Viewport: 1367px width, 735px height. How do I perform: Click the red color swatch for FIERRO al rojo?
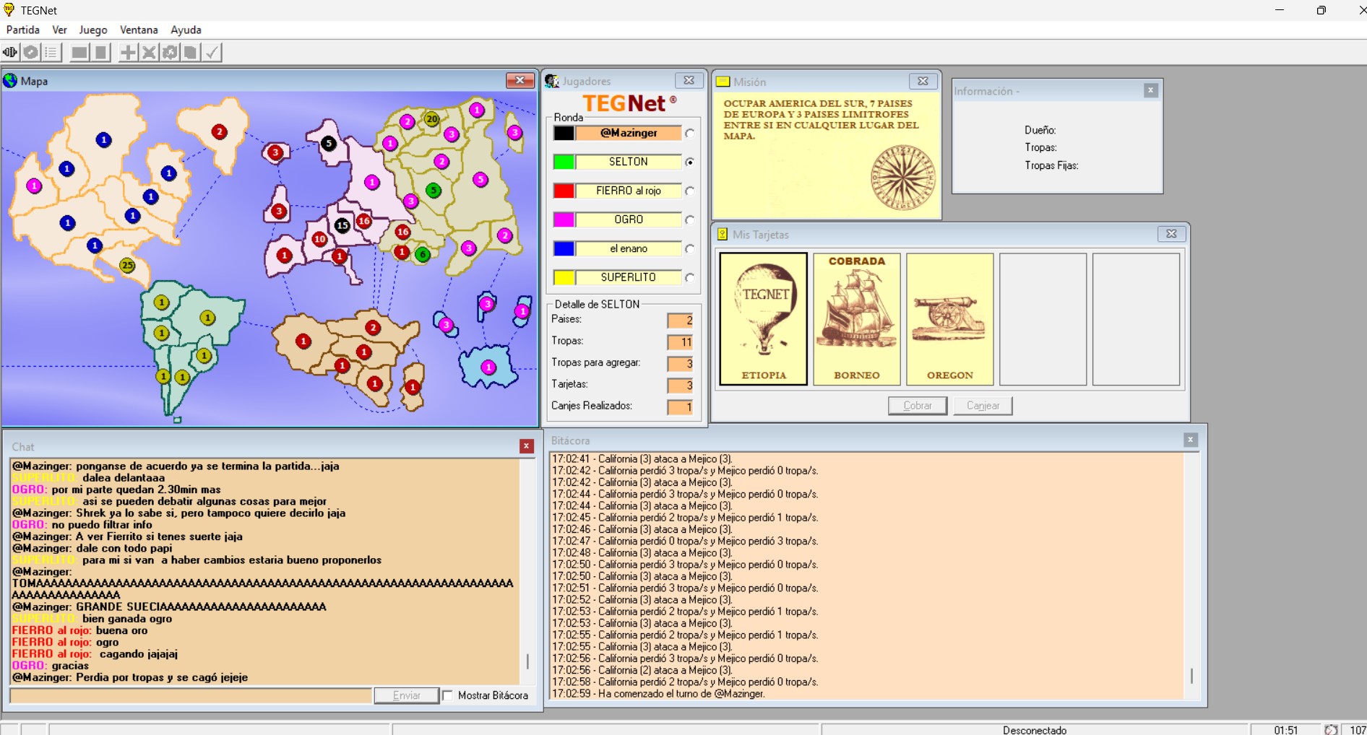coord(564,191)
